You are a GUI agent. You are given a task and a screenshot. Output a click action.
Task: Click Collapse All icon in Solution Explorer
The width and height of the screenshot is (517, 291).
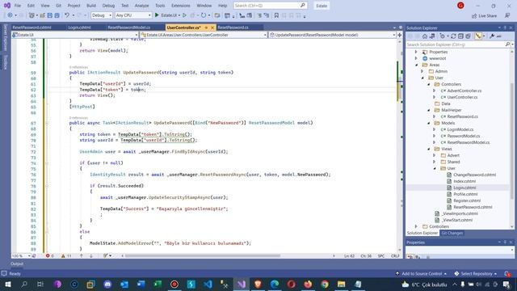pos(460,36)
